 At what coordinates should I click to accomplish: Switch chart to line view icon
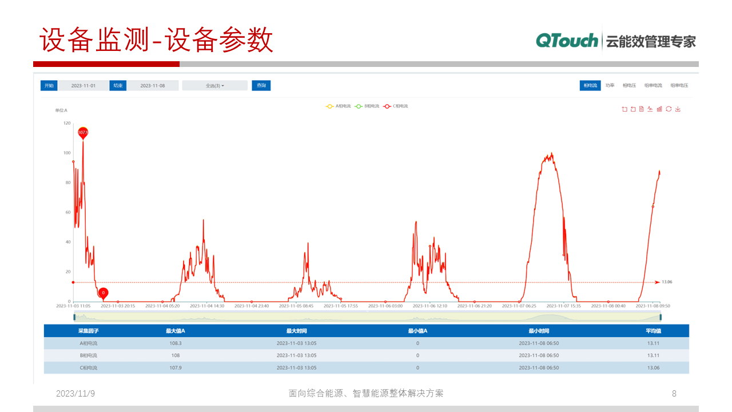click(x=651, y=109)
